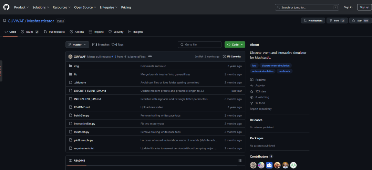372x170 pixels.
Task: Open the GUVWAF owner profile link
Action: [x=15, y=21]
